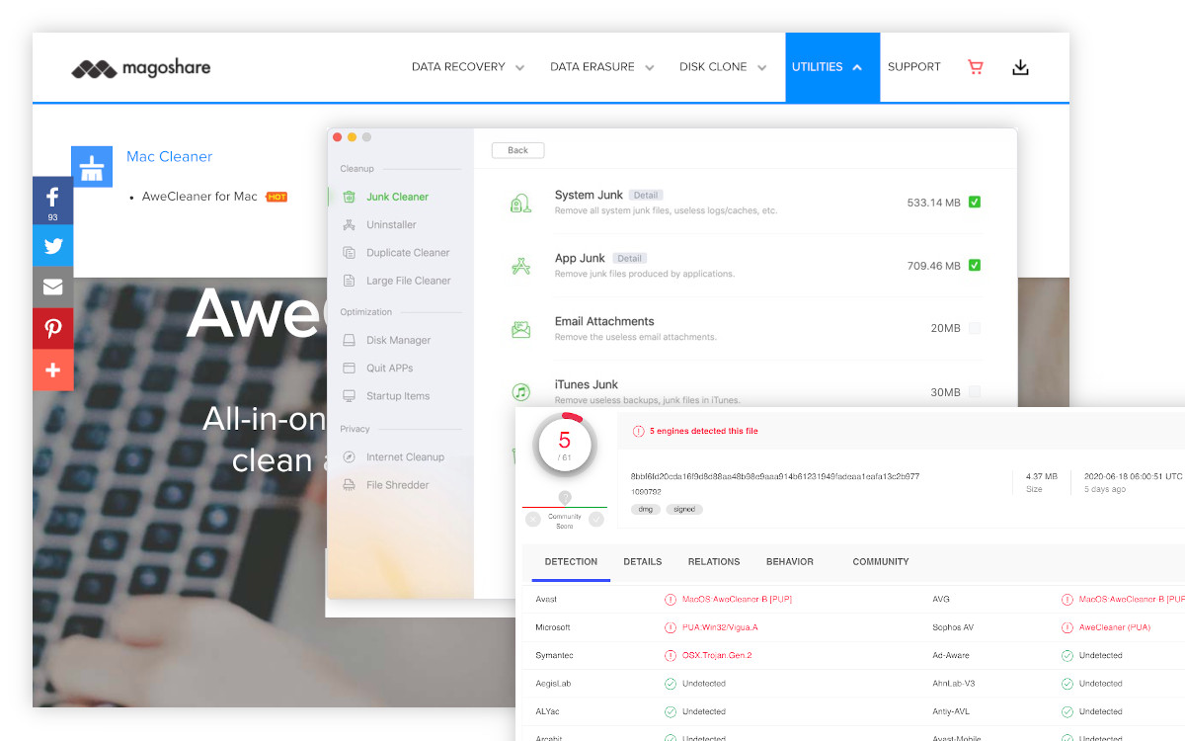Click the Back button in AweCleaner

tap(518, 150)
